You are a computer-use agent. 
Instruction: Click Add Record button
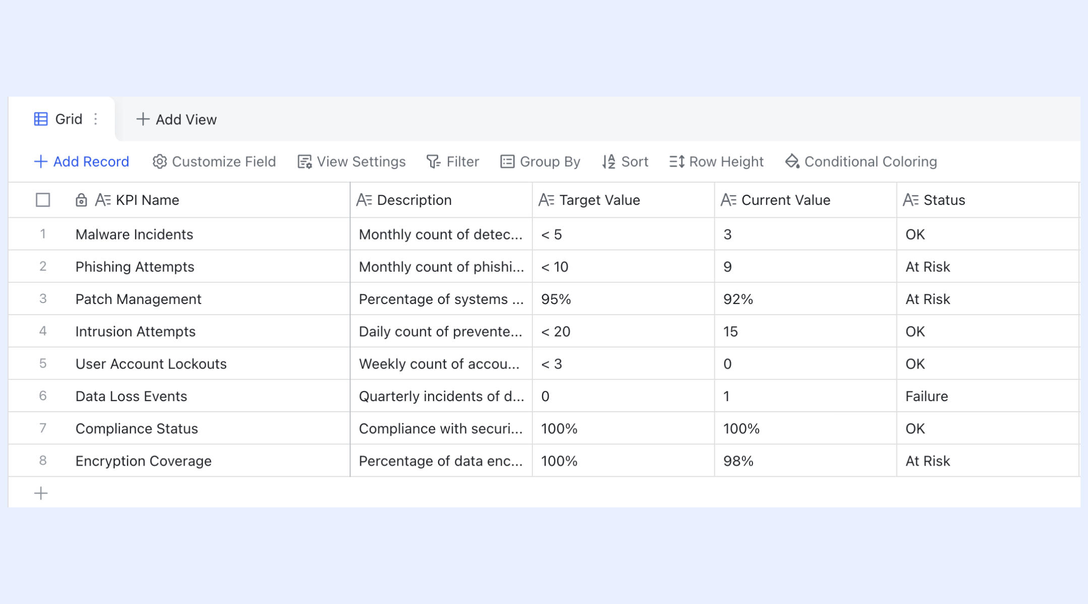coord(82,162)
